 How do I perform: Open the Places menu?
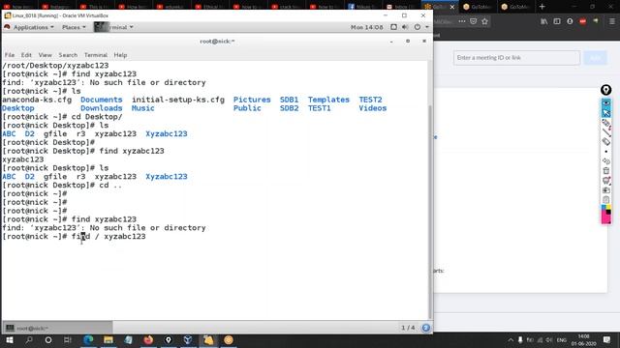tap(74, 27)
